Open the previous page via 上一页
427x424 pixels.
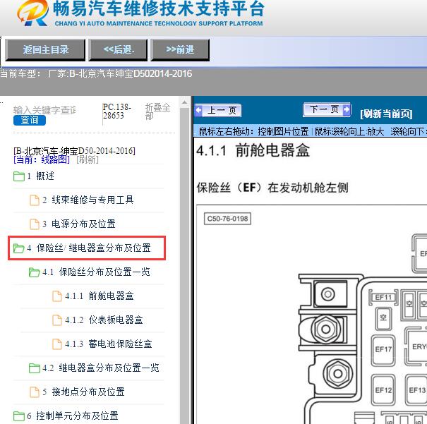(x=218, y=111)
